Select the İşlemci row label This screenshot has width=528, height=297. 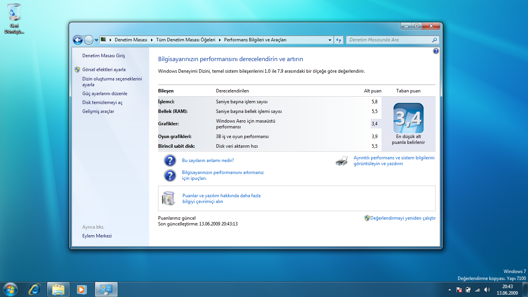[166, 102]
